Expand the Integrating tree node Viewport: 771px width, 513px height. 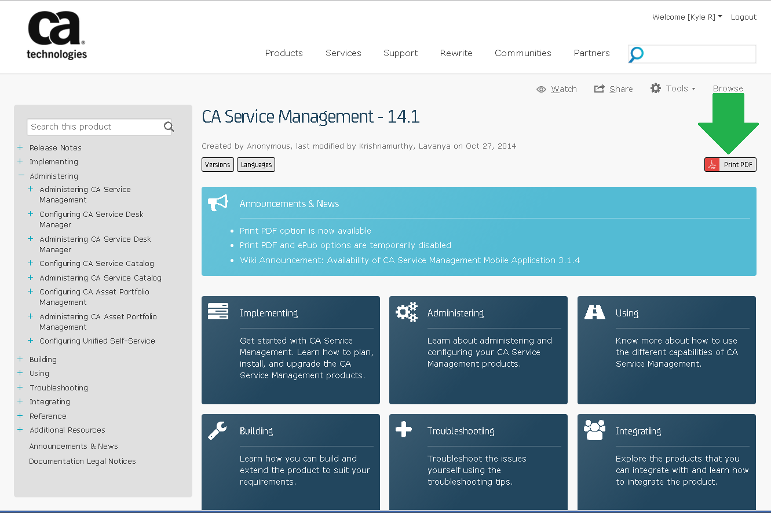20,401
